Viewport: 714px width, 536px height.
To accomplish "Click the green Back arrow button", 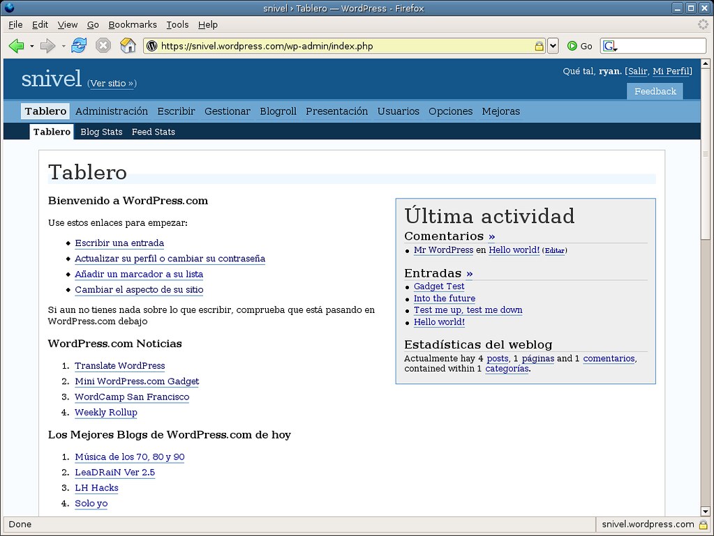I will (x=16, y=46).
